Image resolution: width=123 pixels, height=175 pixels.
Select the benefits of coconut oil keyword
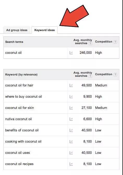pos(22,130)
